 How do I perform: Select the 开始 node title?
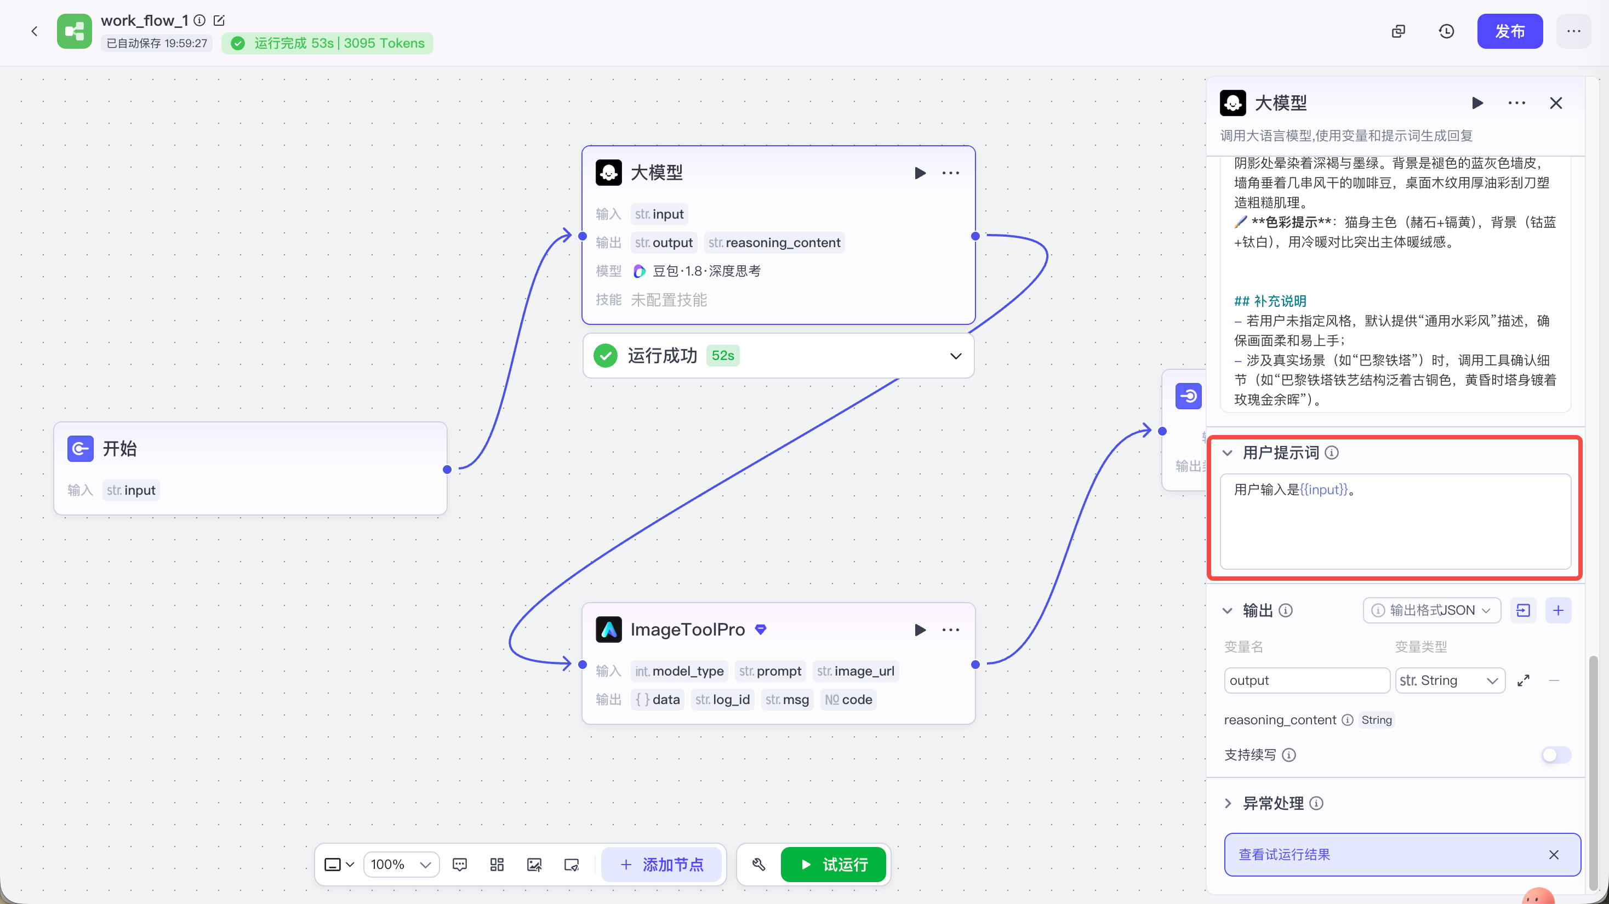point(119,449)
